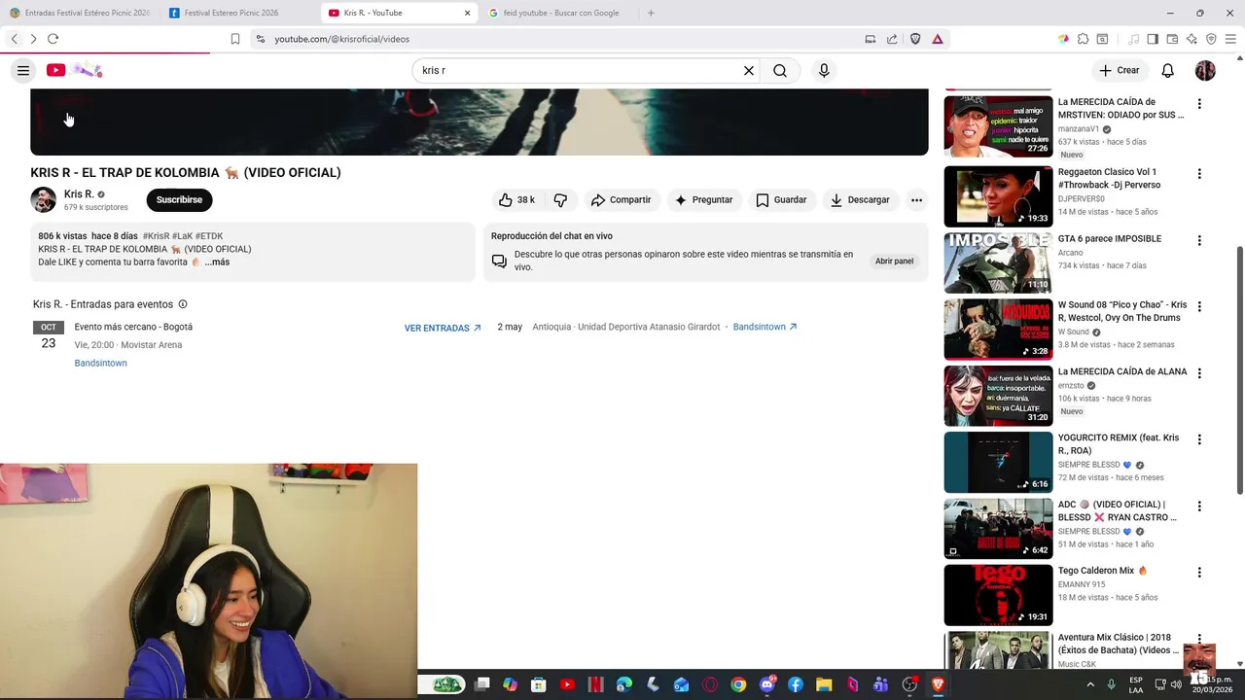Screen dimensions: 1245x700
Task: Open Brave VPN shield icon
Action: [x=1211, y=39]
